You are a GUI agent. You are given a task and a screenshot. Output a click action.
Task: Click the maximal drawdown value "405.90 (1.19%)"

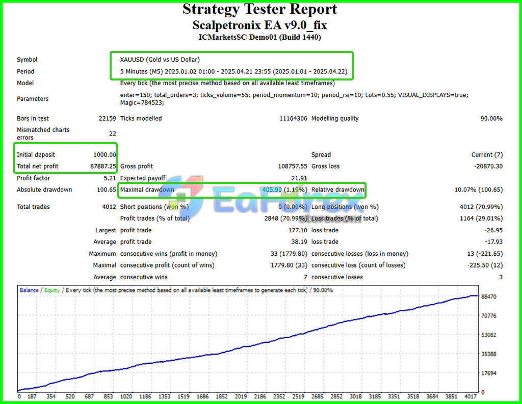click(x=284, y=190)
